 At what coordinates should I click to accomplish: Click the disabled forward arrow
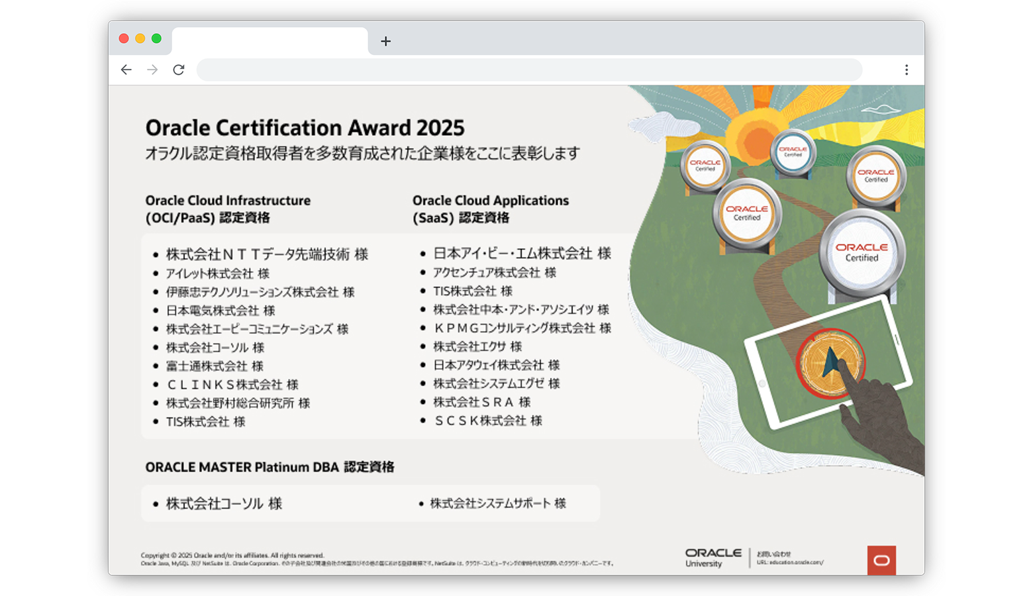152,70
